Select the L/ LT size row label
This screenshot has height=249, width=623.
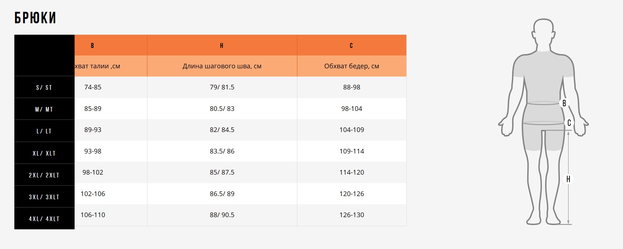pos(44,131)
